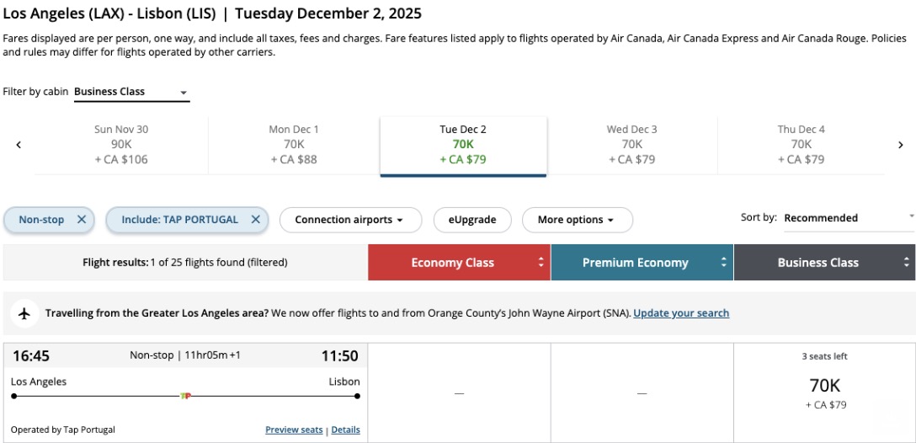Remove the Include: TAP PORTUGAL filter
This screenshot has width=916, height=443.
tap(256, 219)
